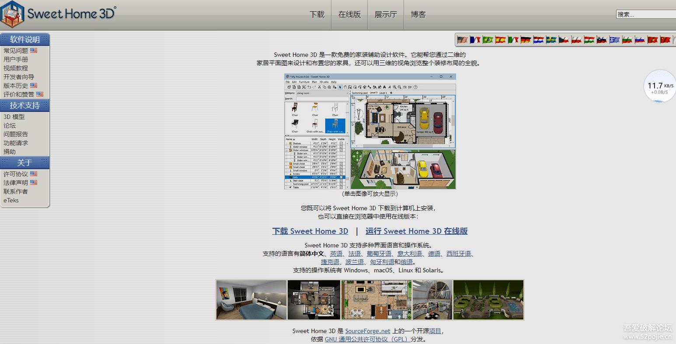Open the 在线版 top menu

pyautogui.click(x=350, y=14)
